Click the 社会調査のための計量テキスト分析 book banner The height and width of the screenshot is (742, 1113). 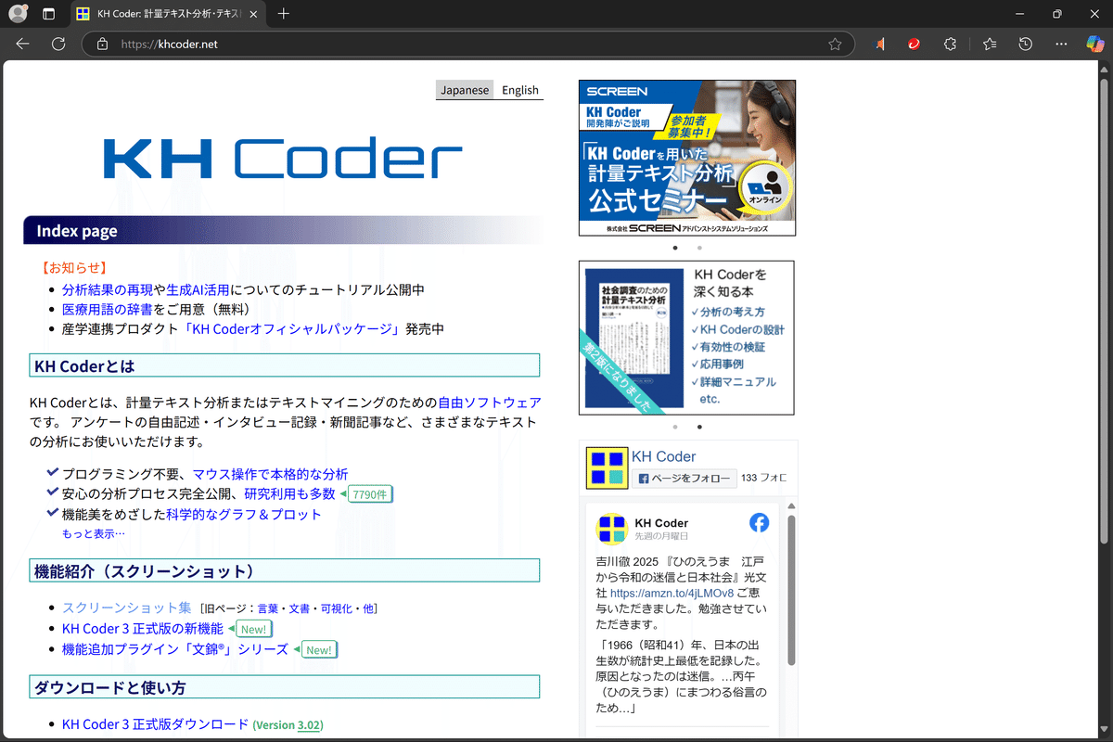(686, 338)
